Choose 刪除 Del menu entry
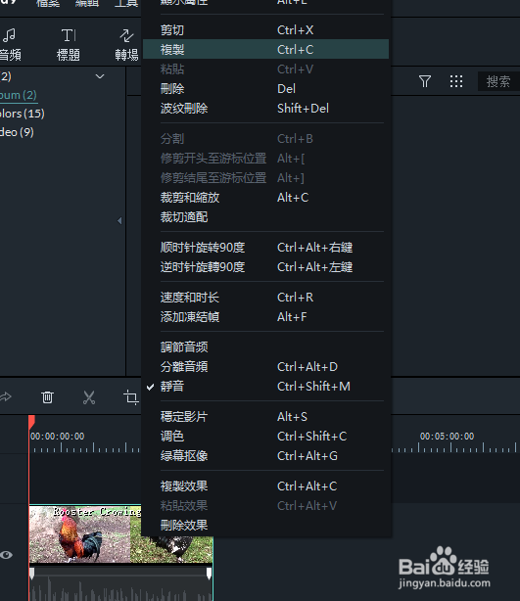The width and height of the screenshot is (520, 601). click(x=265, y=88)
